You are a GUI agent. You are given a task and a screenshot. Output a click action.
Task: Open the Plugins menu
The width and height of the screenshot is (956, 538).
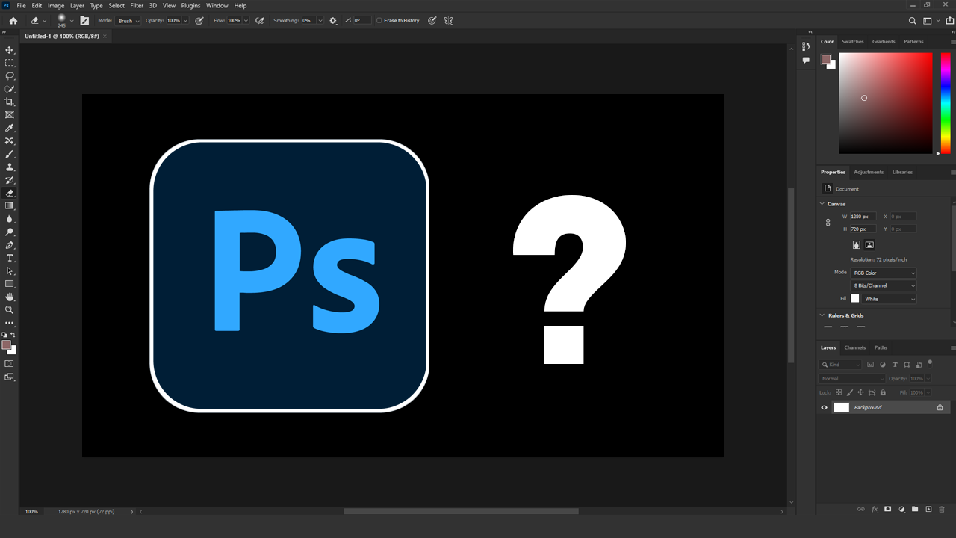pos(190,5)
